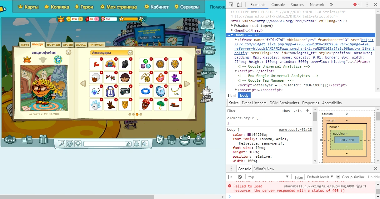Go to the third accessory page dot
The height and width of the screenshot is (199, 380).
137,115
